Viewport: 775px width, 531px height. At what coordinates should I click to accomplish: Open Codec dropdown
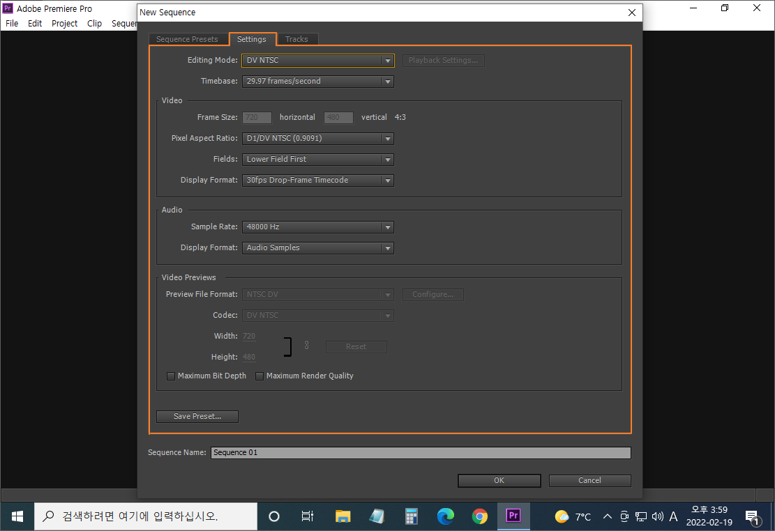point(318,316)
